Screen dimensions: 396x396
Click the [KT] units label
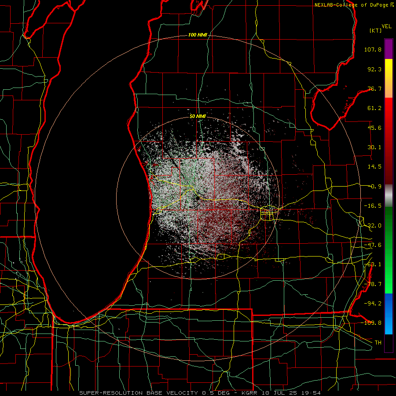tap(376, 30)
